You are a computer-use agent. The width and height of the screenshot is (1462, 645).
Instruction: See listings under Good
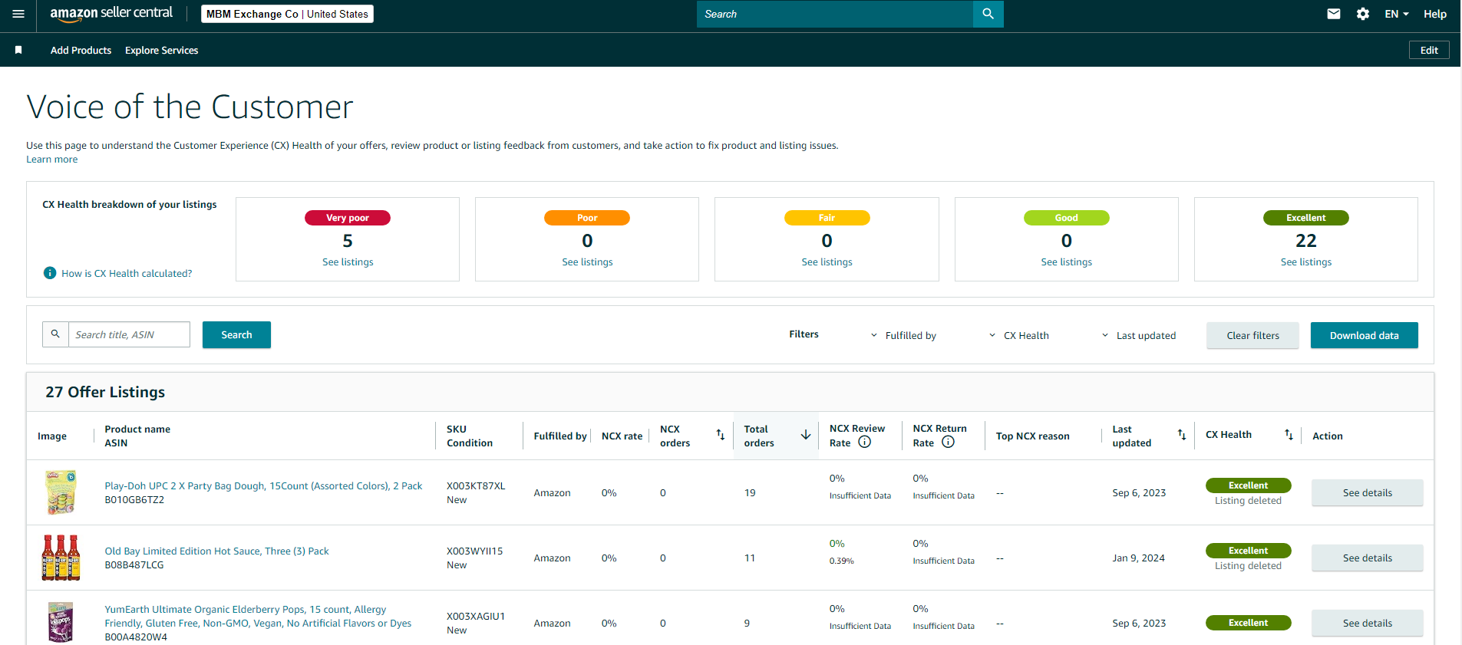coord(1066,262)
